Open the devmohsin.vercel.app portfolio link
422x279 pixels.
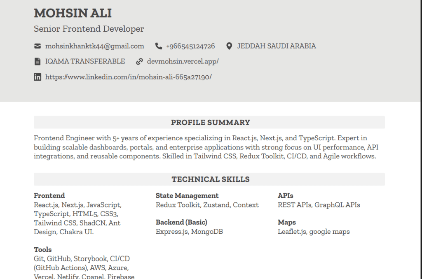coord(183,62)
